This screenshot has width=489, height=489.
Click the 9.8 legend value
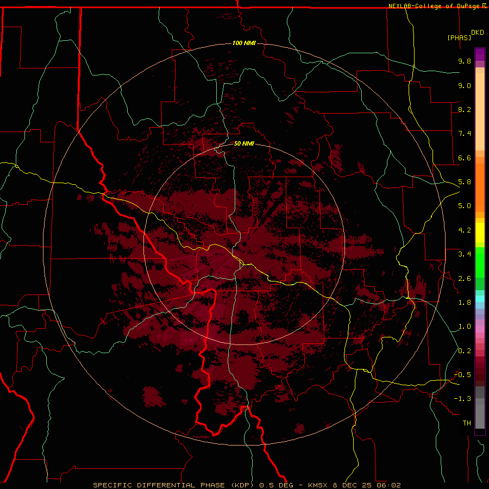coord(465,61)
